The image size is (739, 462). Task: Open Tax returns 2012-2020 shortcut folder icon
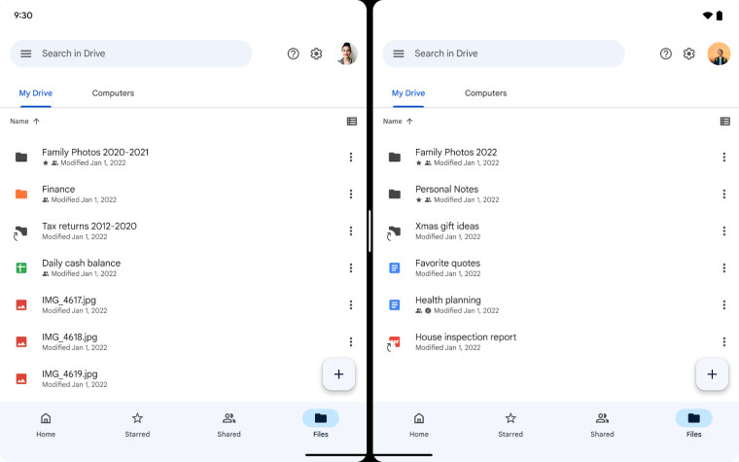pos(20,232)
